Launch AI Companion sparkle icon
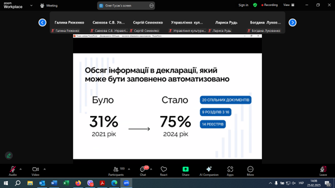 (209, 169)
